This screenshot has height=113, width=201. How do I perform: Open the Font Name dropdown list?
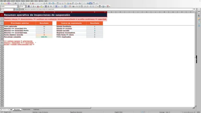click(18, 6)
